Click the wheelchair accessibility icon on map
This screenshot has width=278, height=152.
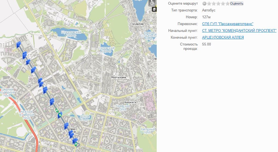click(153, 3)
